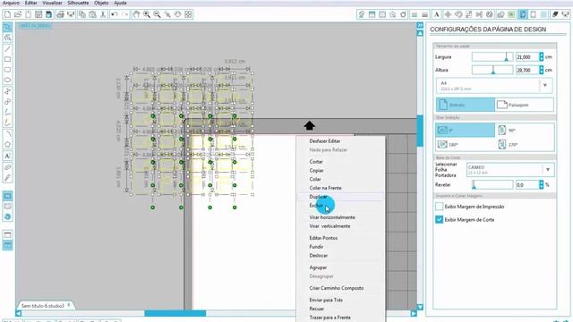Click the Altura height slider
This screenshot has width=573, height=322.
[x=492, y=70]
